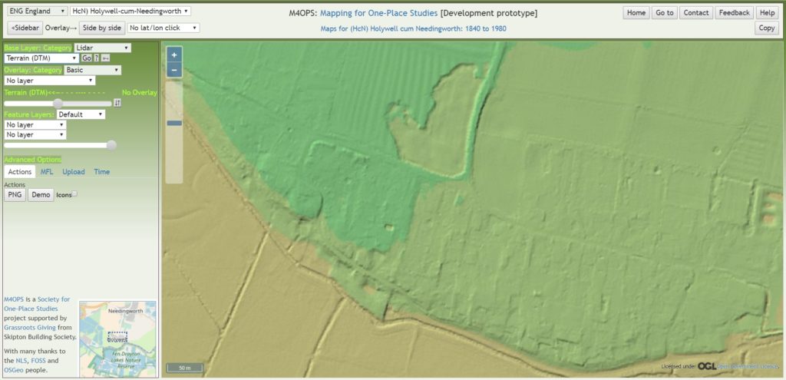Open the second feature No layer dropdown
Image resolution: width=786 pixels, height=380 pixels.
(x=35, y=135)
